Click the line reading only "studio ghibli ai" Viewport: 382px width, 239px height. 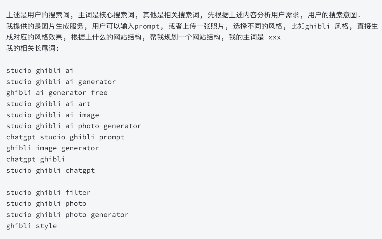point(40,71)
